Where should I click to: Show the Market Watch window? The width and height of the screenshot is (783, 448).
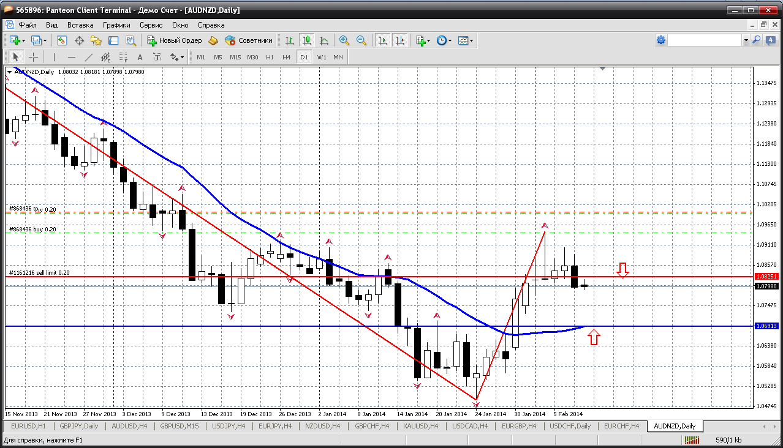click(x=62, y=40)
